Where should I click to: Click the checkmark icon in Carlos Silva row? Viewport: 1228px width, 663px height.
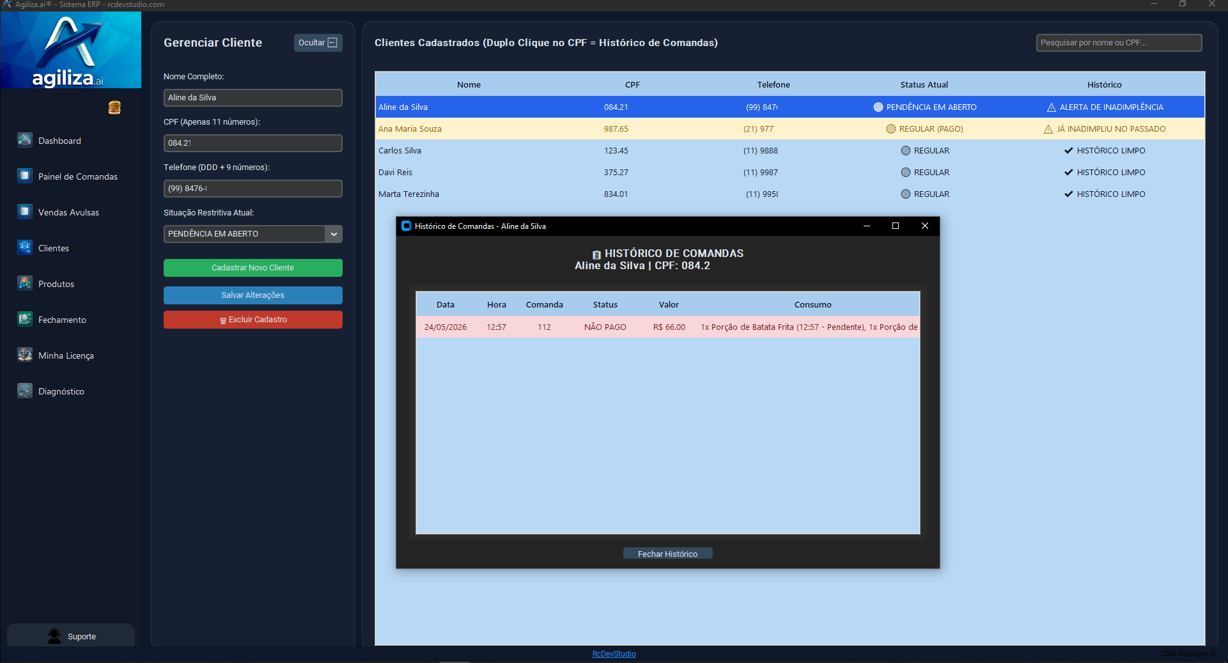[1068, 151]
